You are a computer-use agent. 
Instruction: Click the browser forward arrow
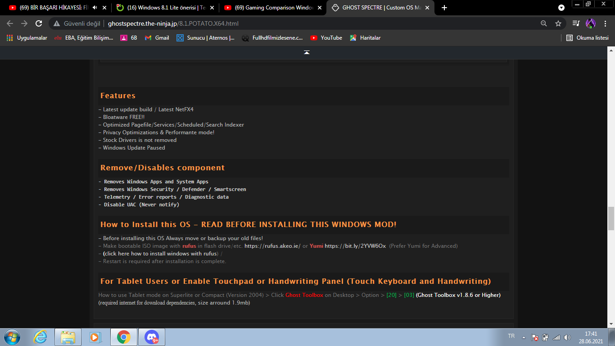[24, 23]
